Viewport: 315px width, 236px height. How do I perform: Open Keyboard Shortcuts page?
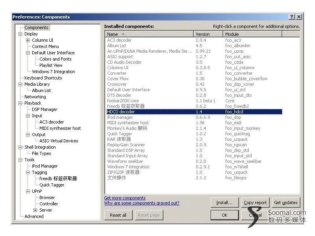(x=43, y=78)
